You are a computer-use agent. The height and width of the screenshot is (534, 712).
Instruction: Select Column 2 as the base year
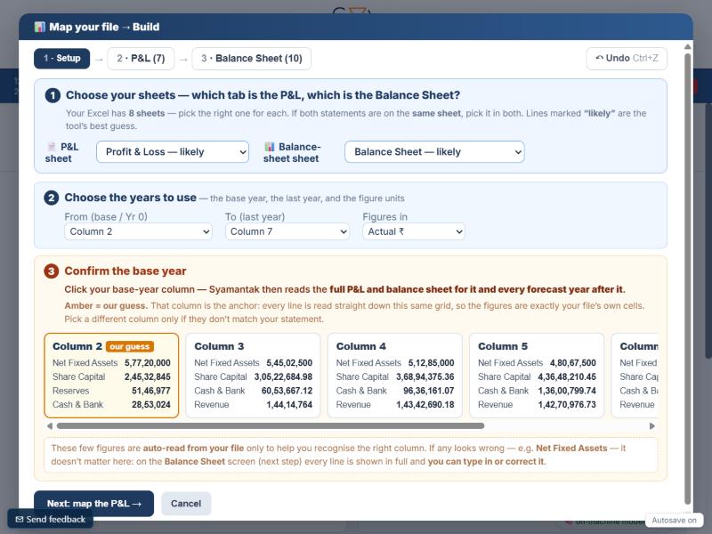(112, 376)
